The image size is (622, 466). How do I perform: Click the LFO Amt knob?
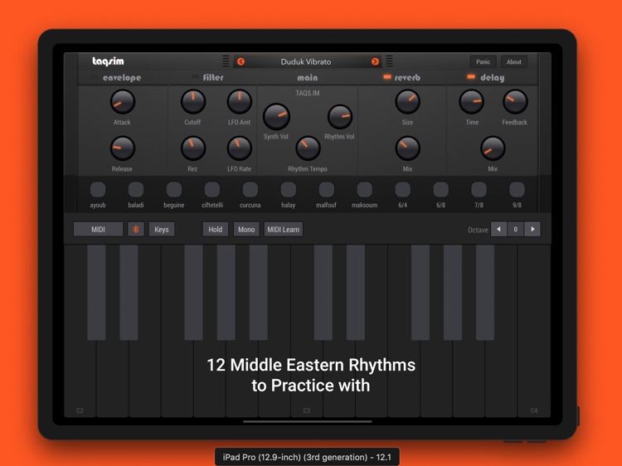[x=239, y=102]
